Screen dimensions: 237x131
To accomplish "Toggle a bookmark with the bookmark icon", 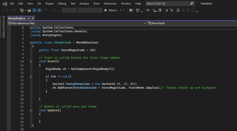I will [178, 10].
